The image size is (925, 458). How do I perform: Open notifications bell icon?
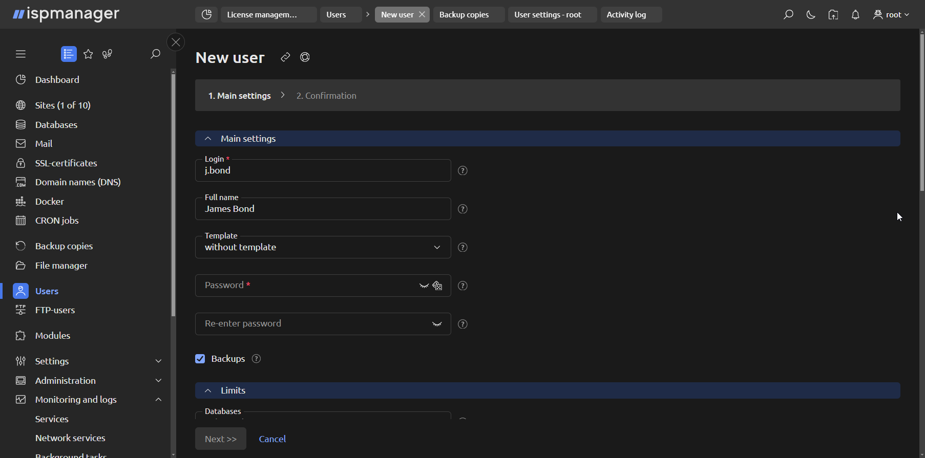tap(855, 15)
